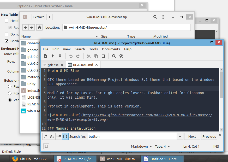The image size is (228, 162).
Task: Click the Next search button
Action: (x=192, y=136)
